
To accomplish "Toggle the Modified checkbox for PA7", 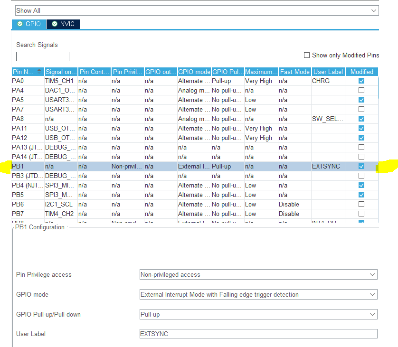I will click(x=361, y=109).
